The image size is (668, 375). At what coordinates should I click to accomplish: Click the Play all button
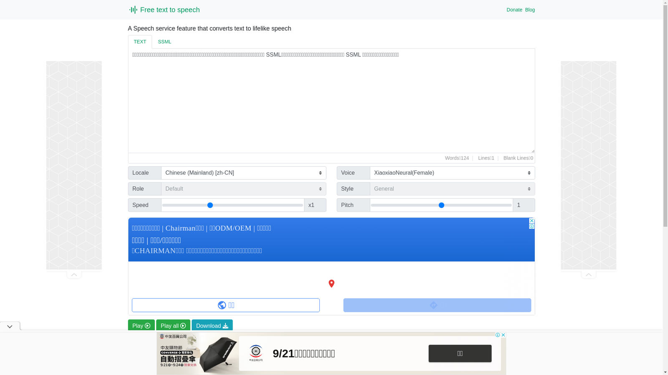[173, 326]
